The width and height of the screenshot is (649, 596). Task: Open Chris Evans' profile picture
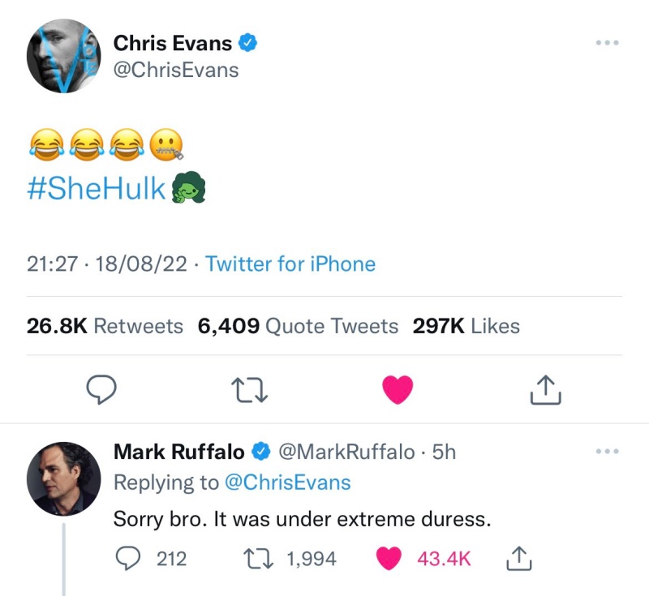click(63, 56)
